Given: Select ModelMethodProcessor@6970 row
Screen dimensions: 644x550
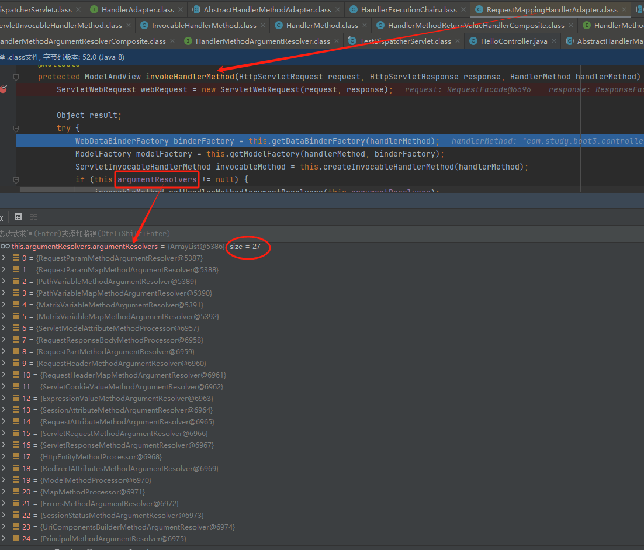Looking at the screenshot, I should click(322, 480).
